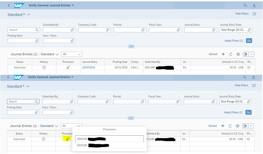This screenshot has height=154, width=263.
Task: Expand app title dropdown in upper window
Action: point(73,5)
